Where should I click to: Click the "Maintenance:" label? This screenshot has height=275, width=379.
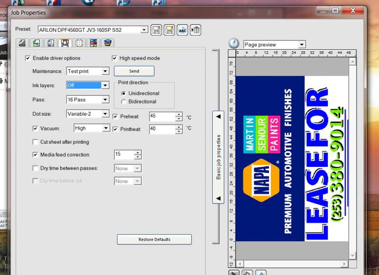tap(47, 71)
